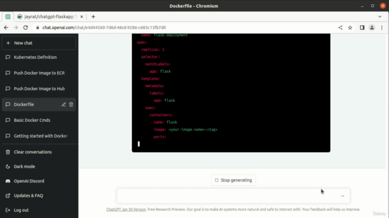Open Push Docker Image to ECR chat

[39, 73]
